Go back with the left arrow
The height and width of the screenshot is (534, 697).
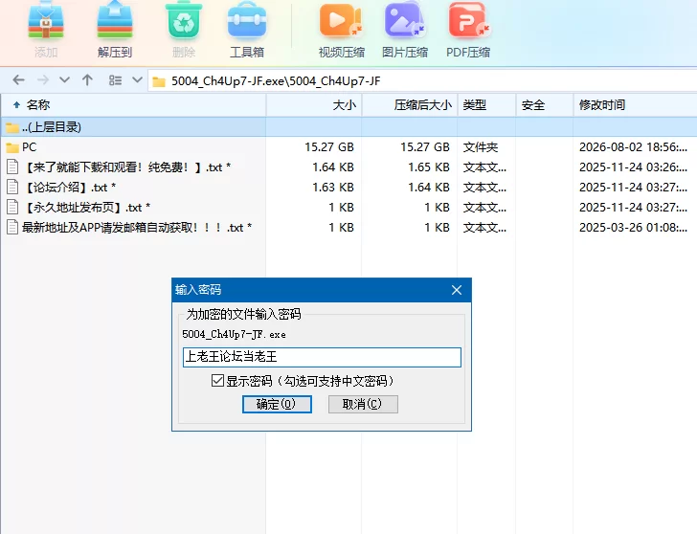tap(19, 80)
